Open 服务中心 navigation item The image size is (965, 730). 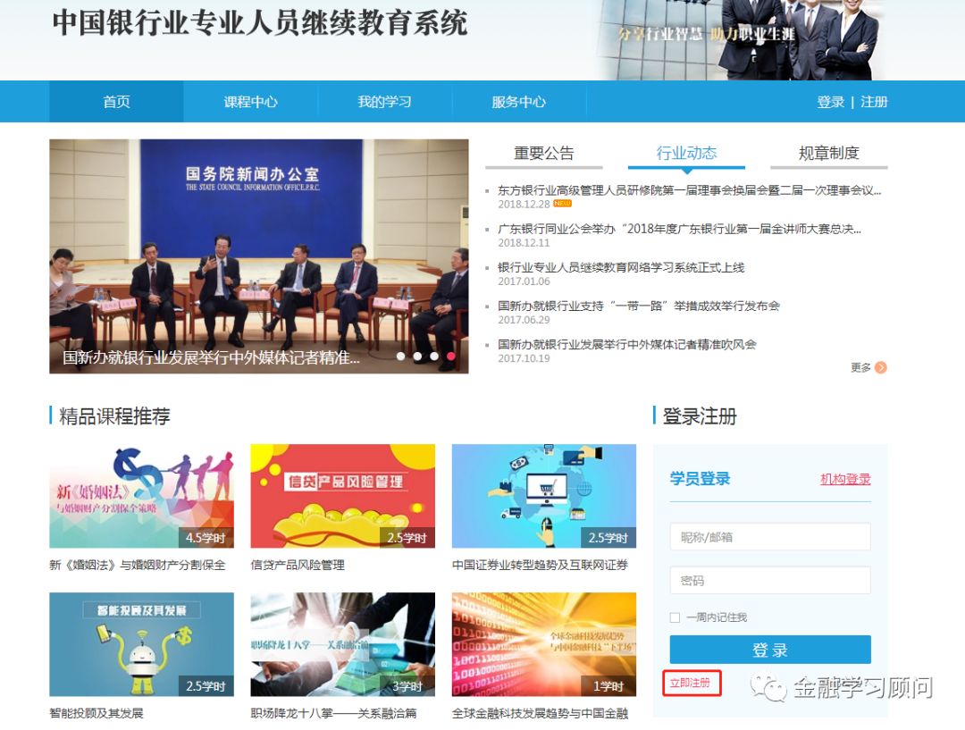519,102
